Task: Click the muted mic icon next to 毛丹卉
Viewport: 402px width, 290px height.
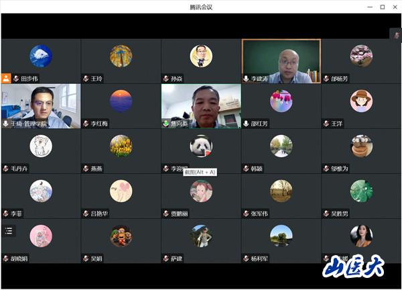Action: (6, 168)
